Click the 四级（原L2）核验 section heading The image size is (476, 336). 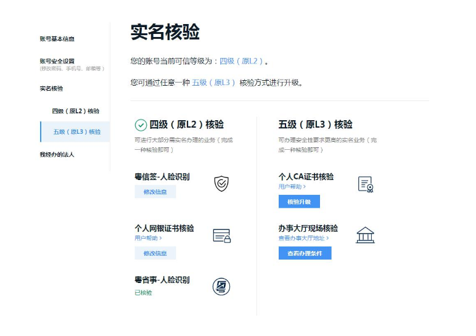click(187, 125)
